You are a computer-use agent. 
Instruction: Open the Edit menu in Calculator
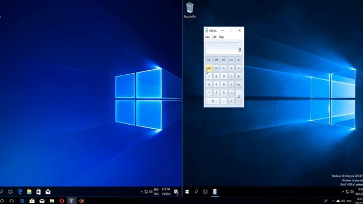click(x=214, y=37)
